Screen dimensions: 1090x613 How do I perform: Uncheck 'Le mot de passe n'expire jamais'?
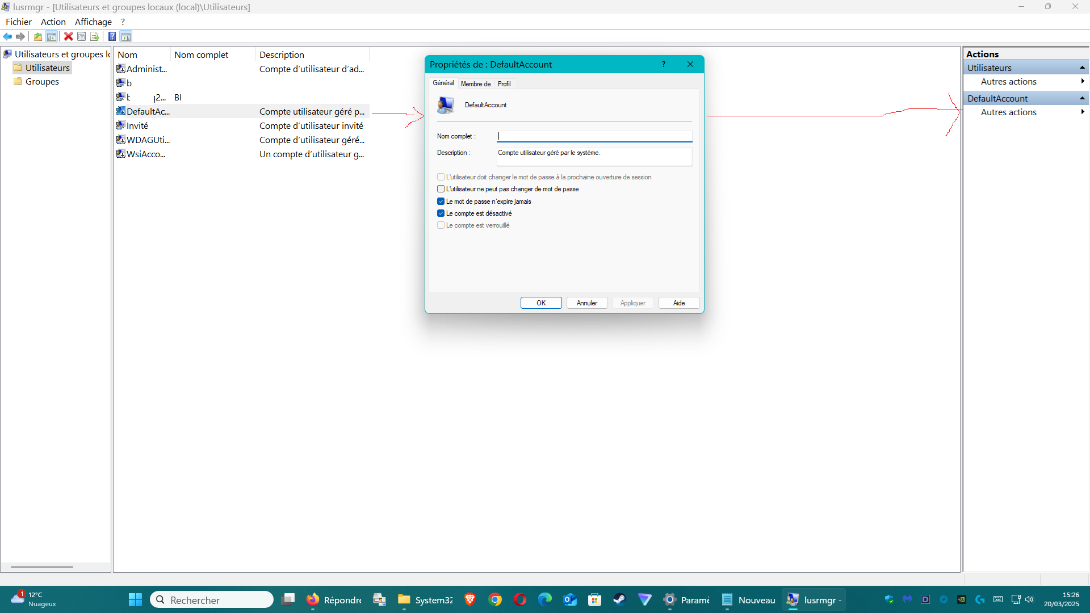pos(441,201)
